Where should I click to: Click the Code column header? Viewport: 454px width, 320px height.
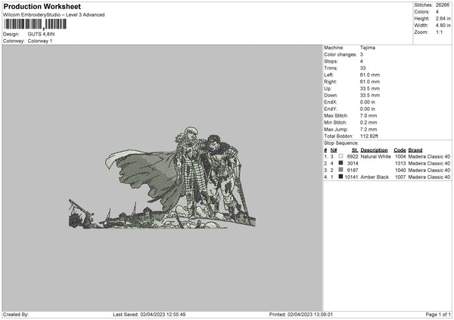point(400,150)
